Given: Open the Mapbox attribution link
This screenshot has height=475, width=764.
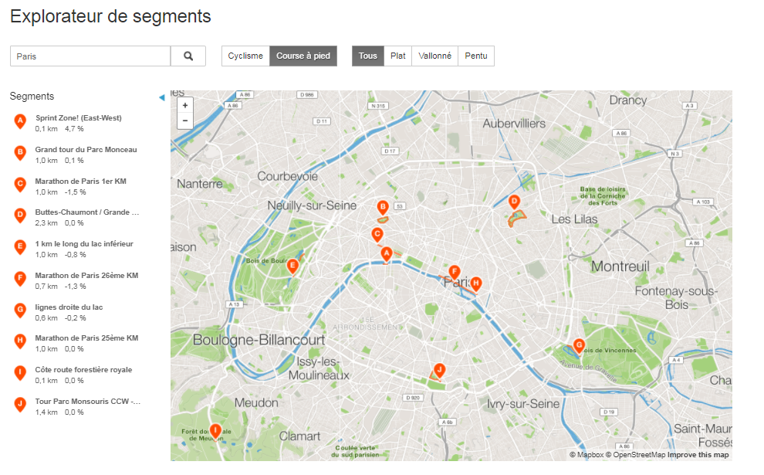Looking at the screenshot, I should 587,454.
